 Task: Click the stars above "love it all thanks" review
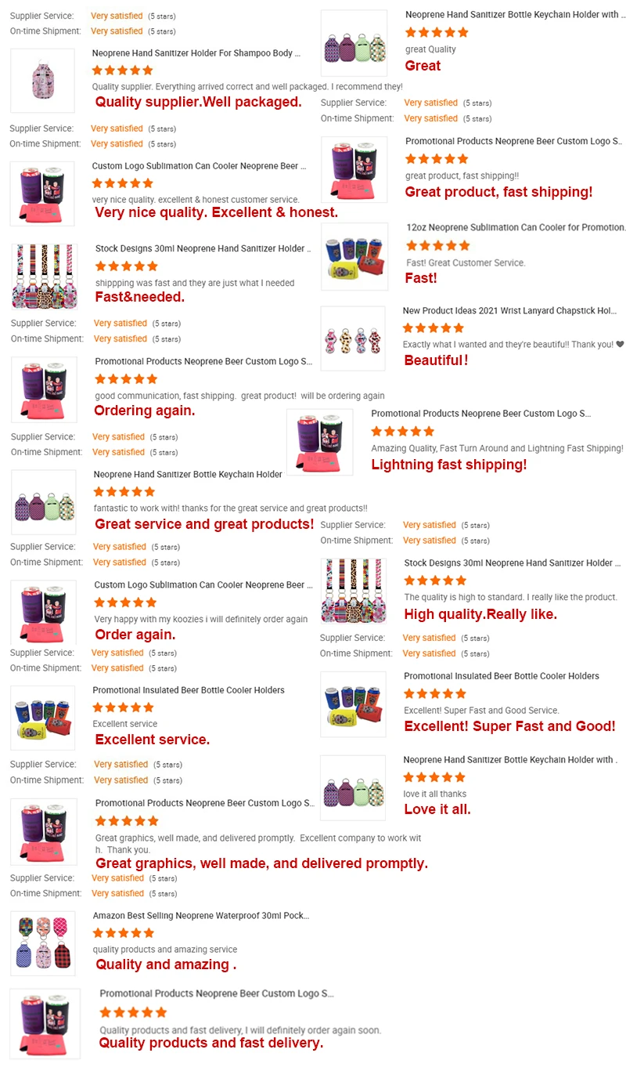pyautogui.click(x=434, y=777)
